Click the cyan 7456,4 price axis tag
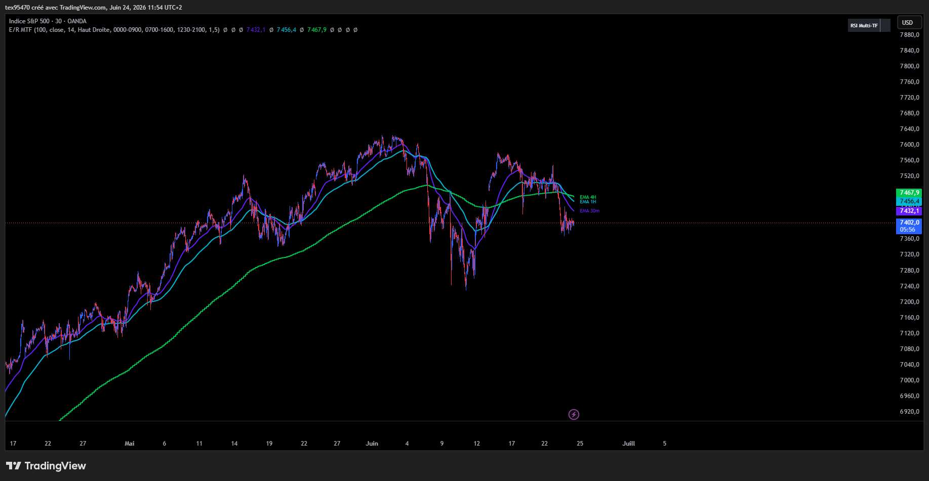The image size is (929, 481). (909, 201)
